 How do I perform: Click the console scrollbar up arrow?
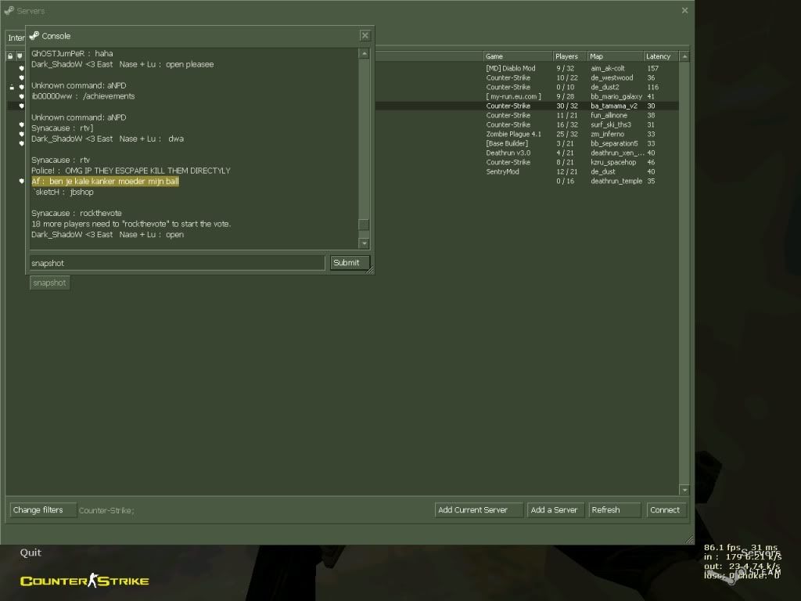tap(364, 54)
